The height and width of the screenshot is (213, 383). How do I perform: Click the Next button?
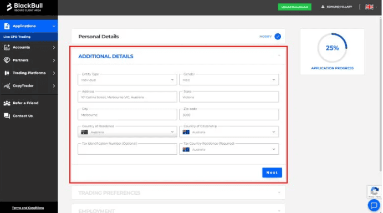click(x=272, y=173)
